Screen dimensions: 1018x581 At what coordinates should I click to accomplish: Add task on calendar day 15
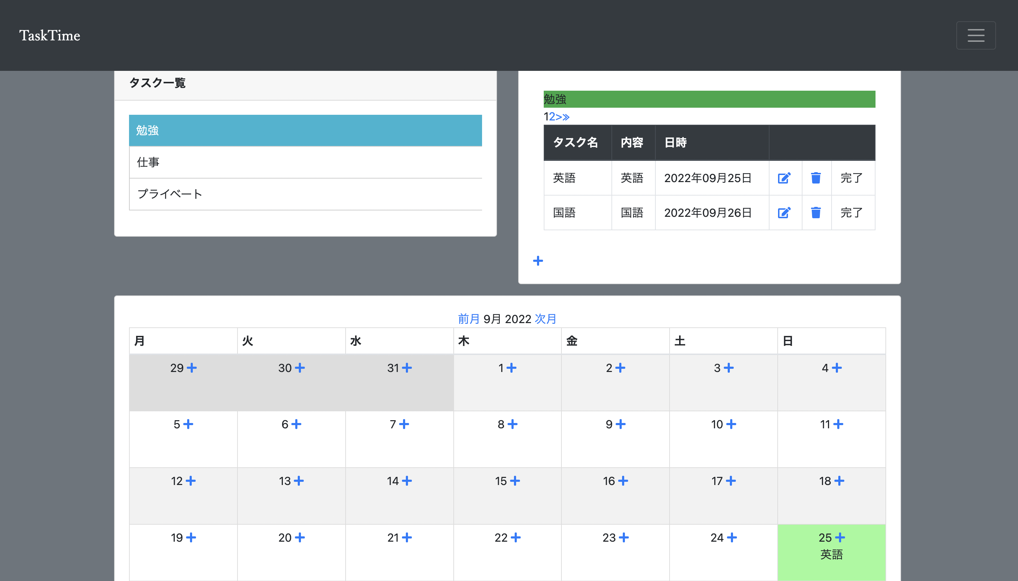pyautogui.click(x=515, y=480)
